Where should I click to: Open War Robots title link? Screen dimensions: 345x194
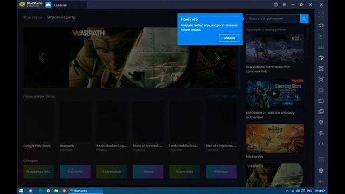268,69
